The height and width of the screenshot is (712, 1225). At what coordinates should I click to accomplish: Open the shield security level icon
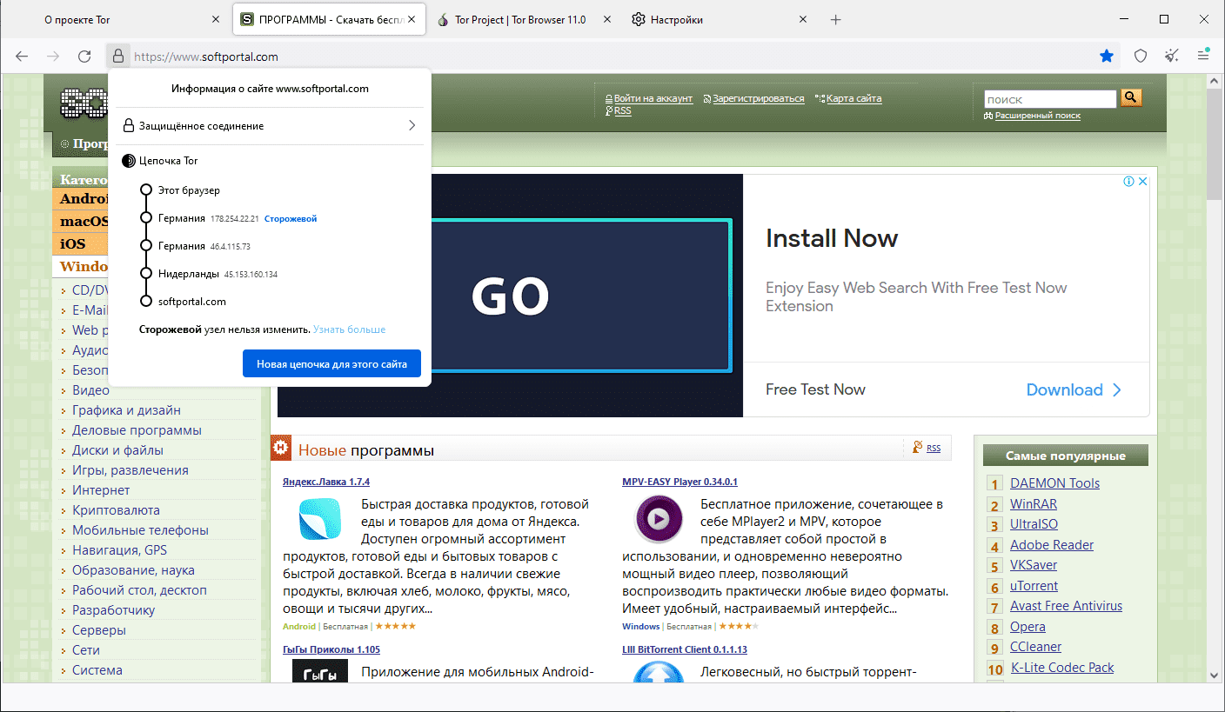[x=1141, y=57]
